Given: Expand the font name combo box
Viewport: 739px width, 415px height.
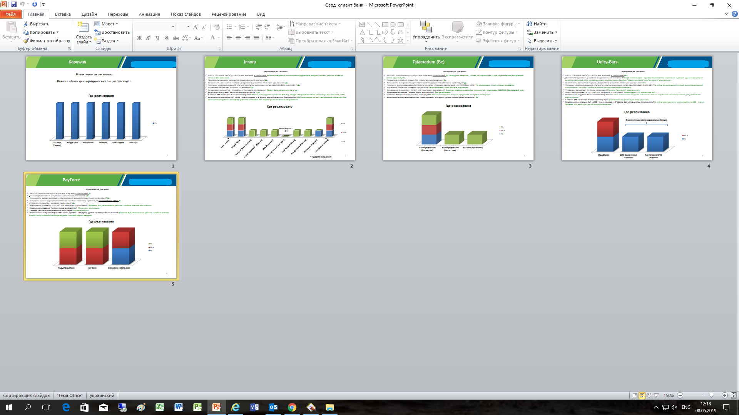Looking at the screenshot, I should click(x=173, y=27).
